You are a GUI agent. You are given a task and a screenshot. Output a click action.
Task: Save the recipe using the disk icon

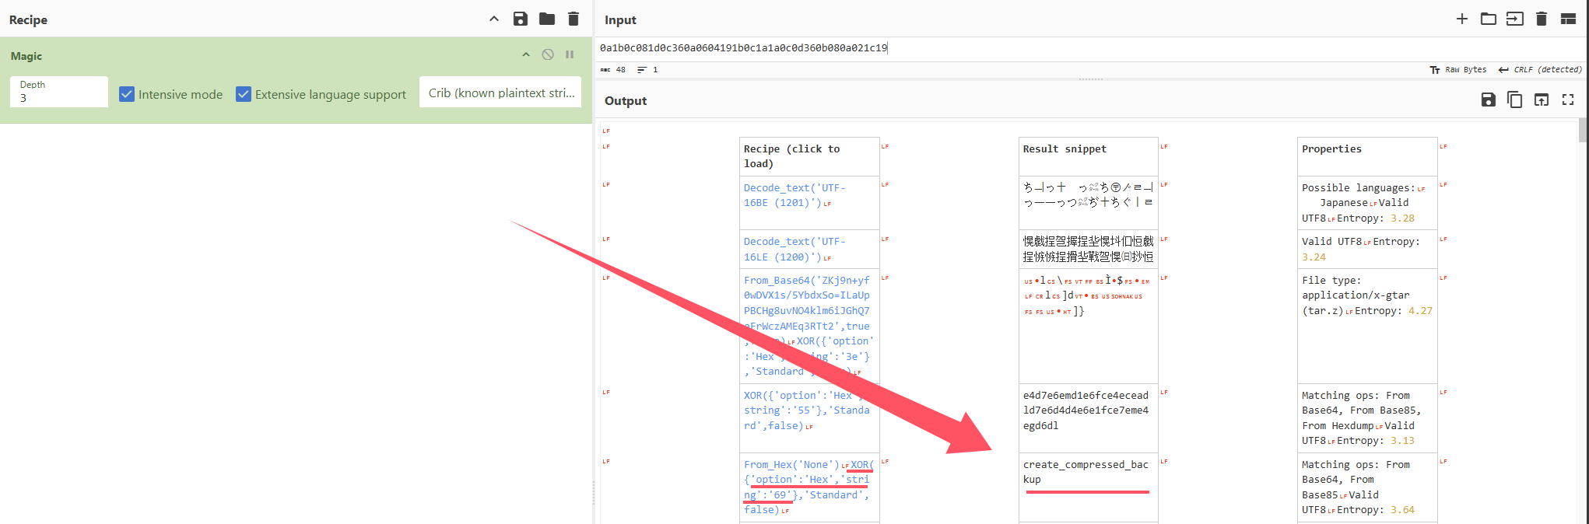point(521,19)
